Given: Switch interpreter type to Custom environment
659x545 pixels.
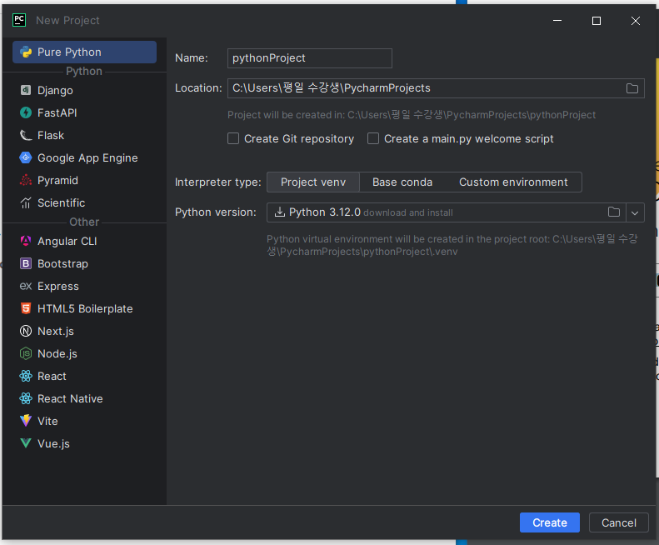Looking at the screenshot, I should [513, 182].
